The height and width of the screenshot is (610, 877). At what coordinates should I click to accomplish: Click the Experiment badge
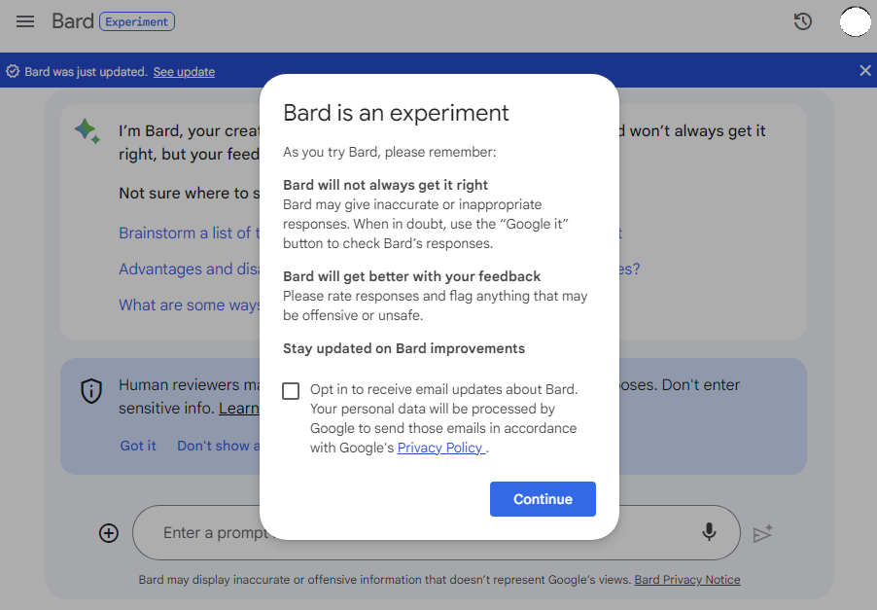(137, 21)
